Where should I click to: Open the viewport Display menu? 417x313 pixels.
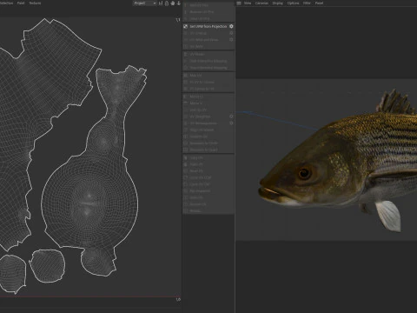tap(278, 3)
